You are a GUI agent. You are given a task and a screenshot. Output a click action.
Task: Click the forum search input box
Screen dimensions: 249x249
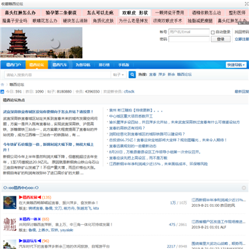(57, 75)
